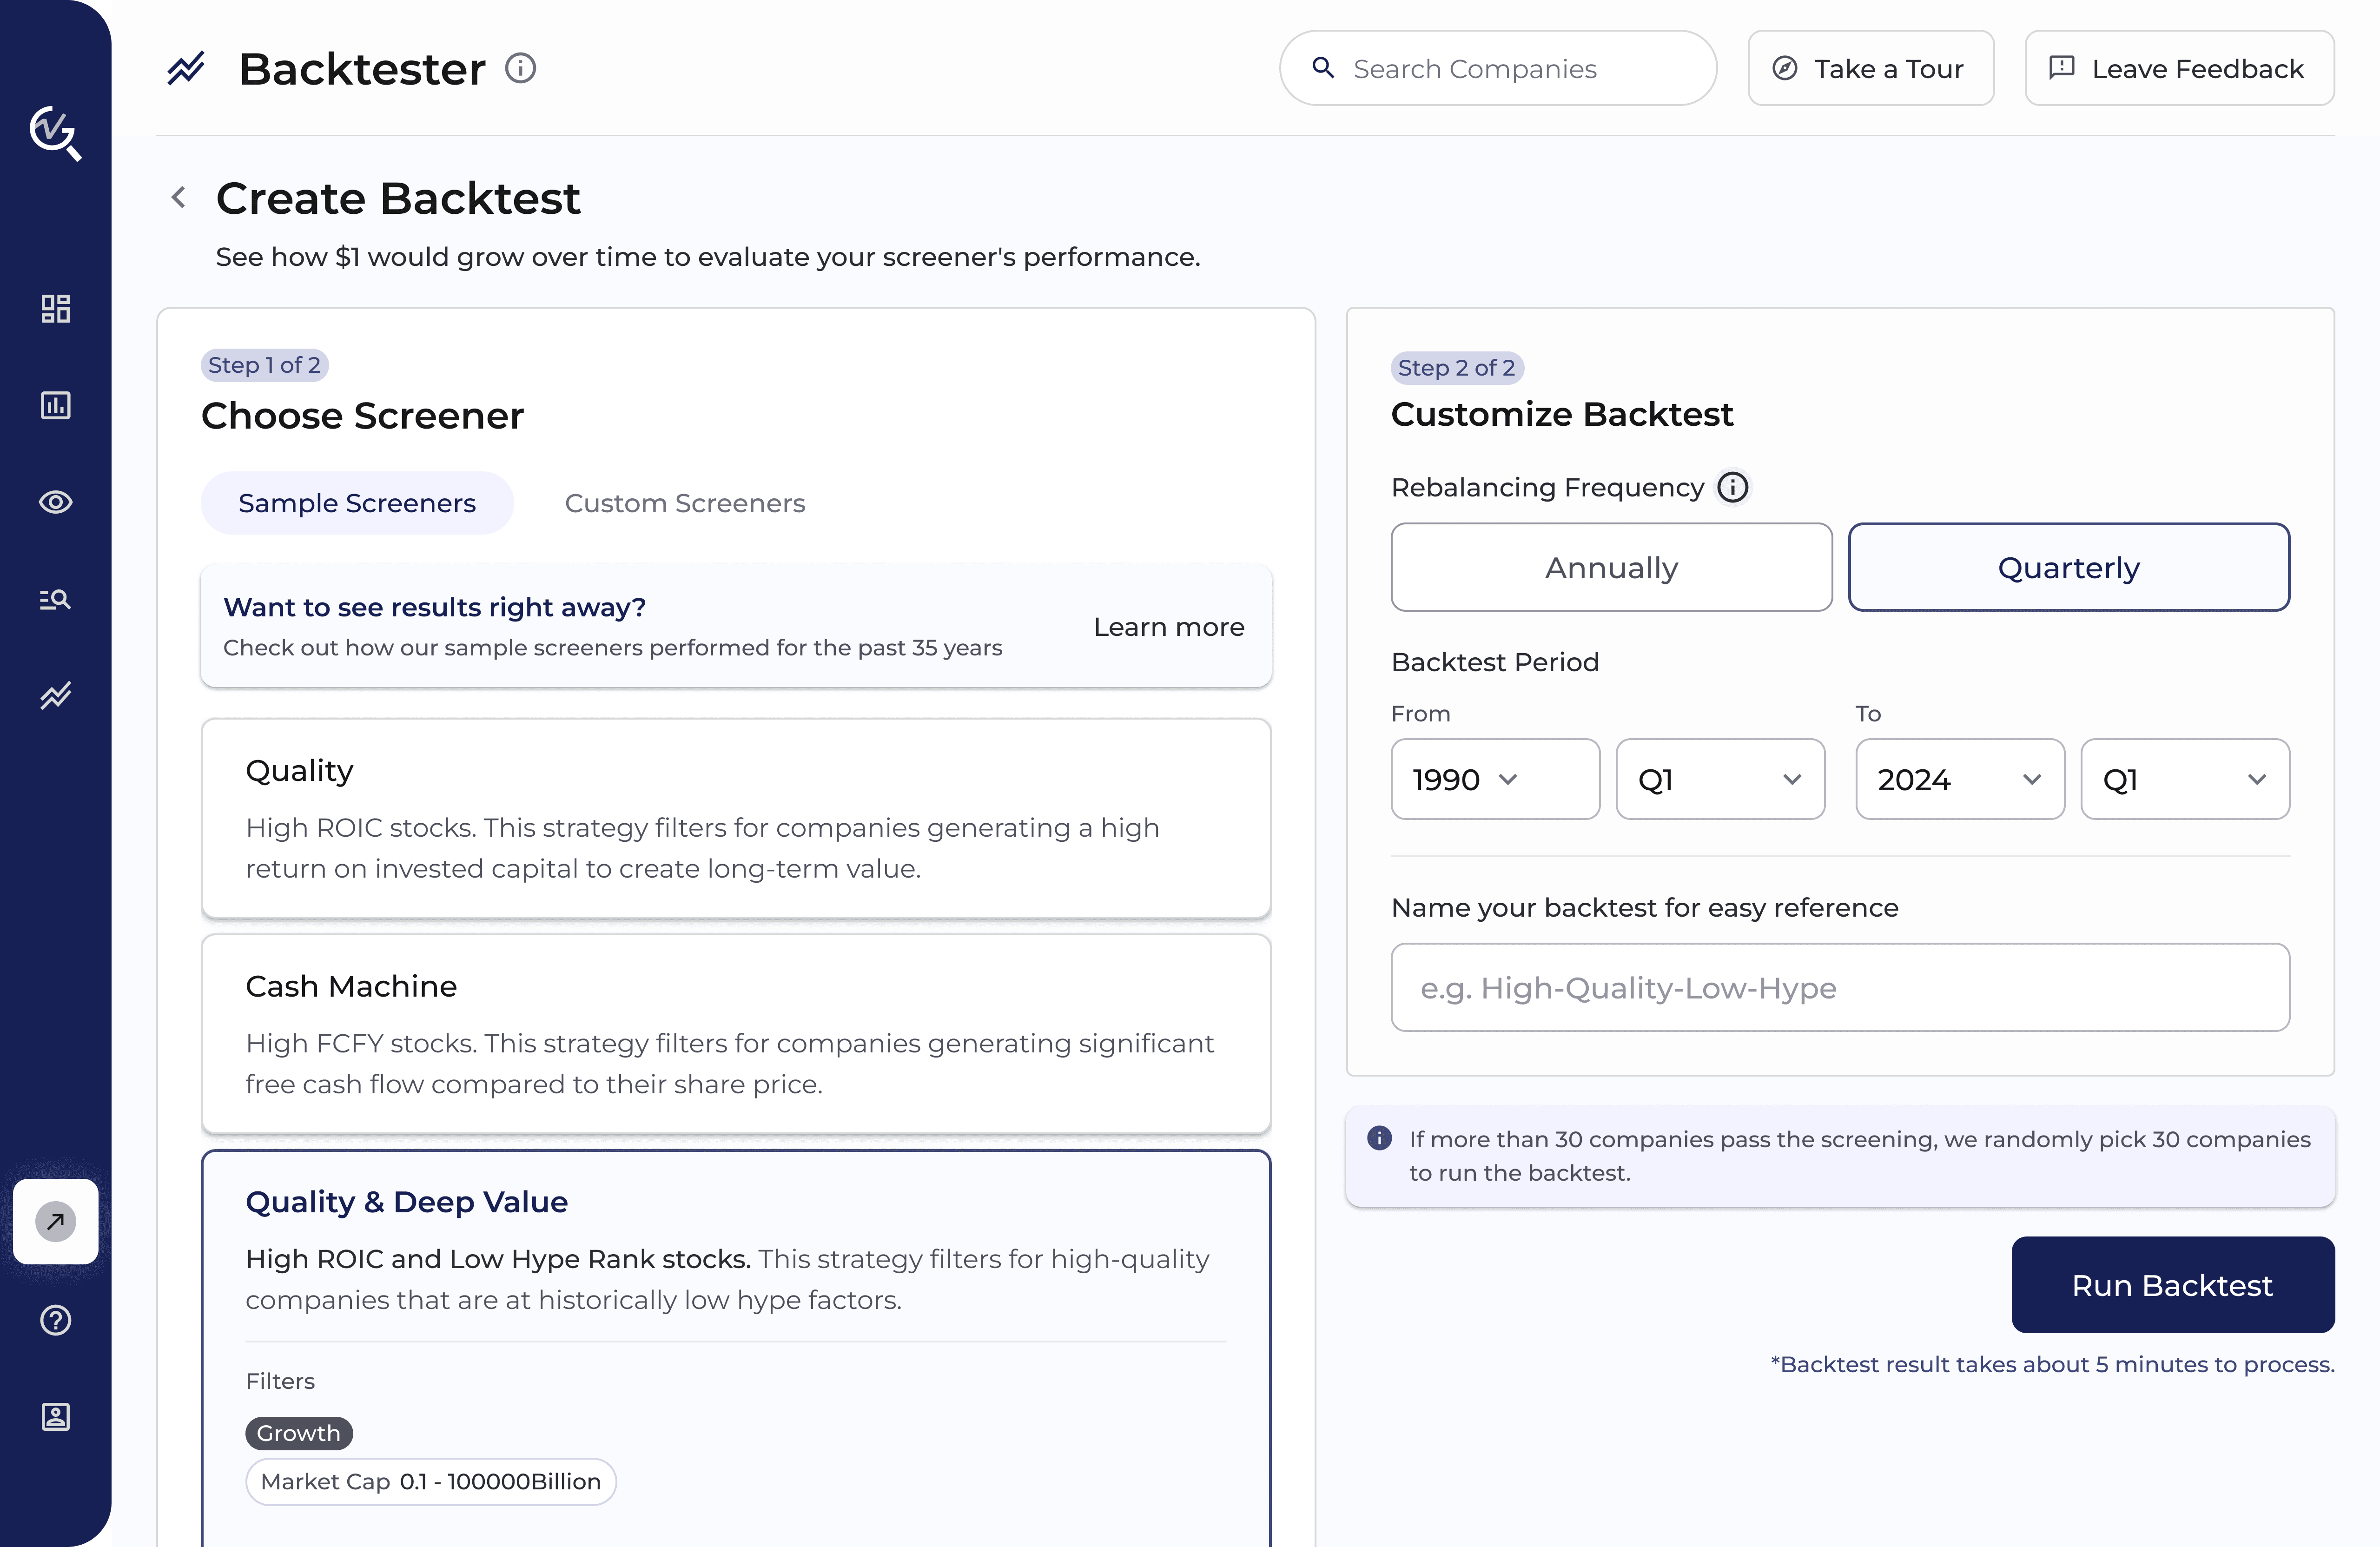
Task: Click info icon beside Backtester title
Action: (x=520, y=69)
